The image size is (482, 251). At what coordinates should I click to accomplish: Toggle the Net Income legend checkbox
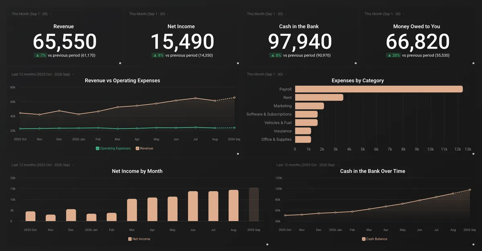pyautogui.click(x=130, y=239)
